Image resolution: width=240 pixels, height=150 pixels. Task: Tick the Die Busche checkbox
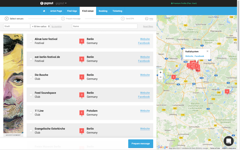(x=31, y=77)
